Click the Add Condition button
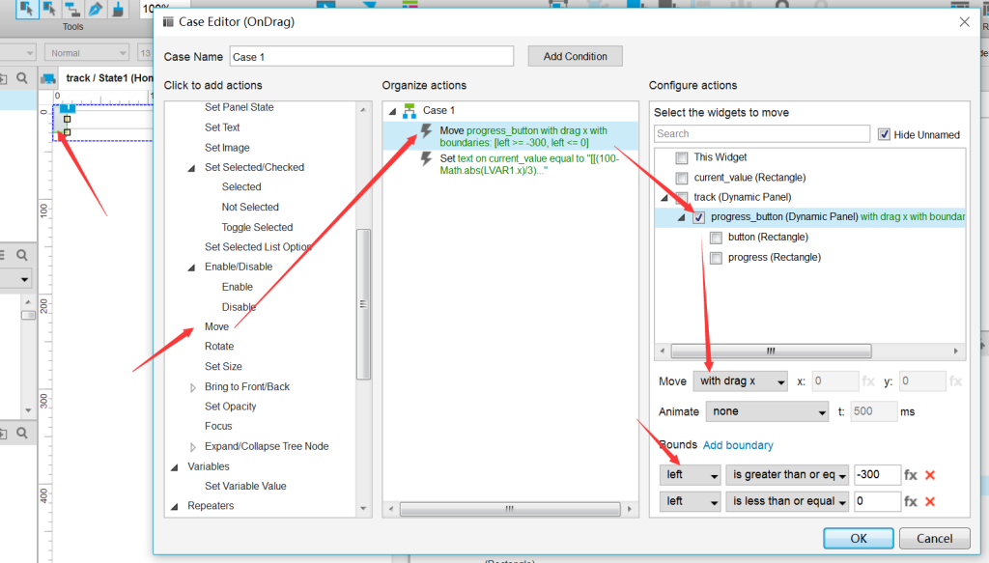 (x=576, y=56)
